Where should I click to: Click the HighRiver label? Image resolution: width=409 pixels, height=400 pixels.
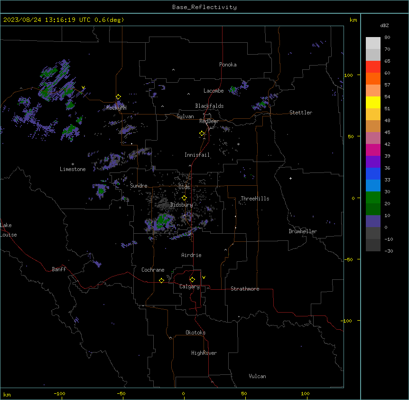pyautogui.click(x=204, y=353)
